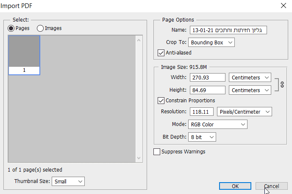Open the Mode RGB Color dropdown
This screenshot has width=292, height=194.
coord(217,124)
